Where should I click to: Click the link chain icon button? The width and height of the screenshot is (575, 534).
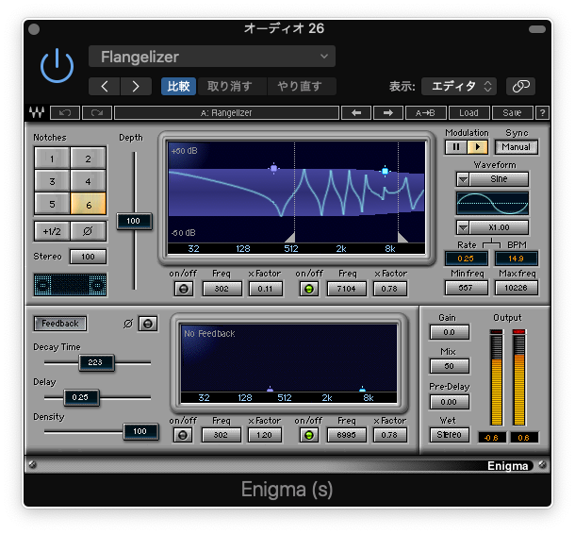pos(520,86)
